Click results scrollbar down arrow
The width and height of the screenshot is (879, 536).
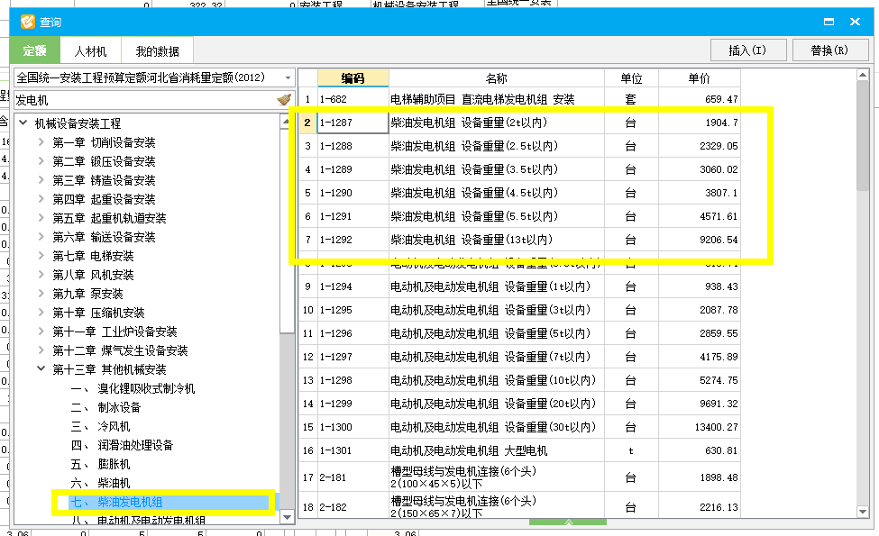coord(863,512)
